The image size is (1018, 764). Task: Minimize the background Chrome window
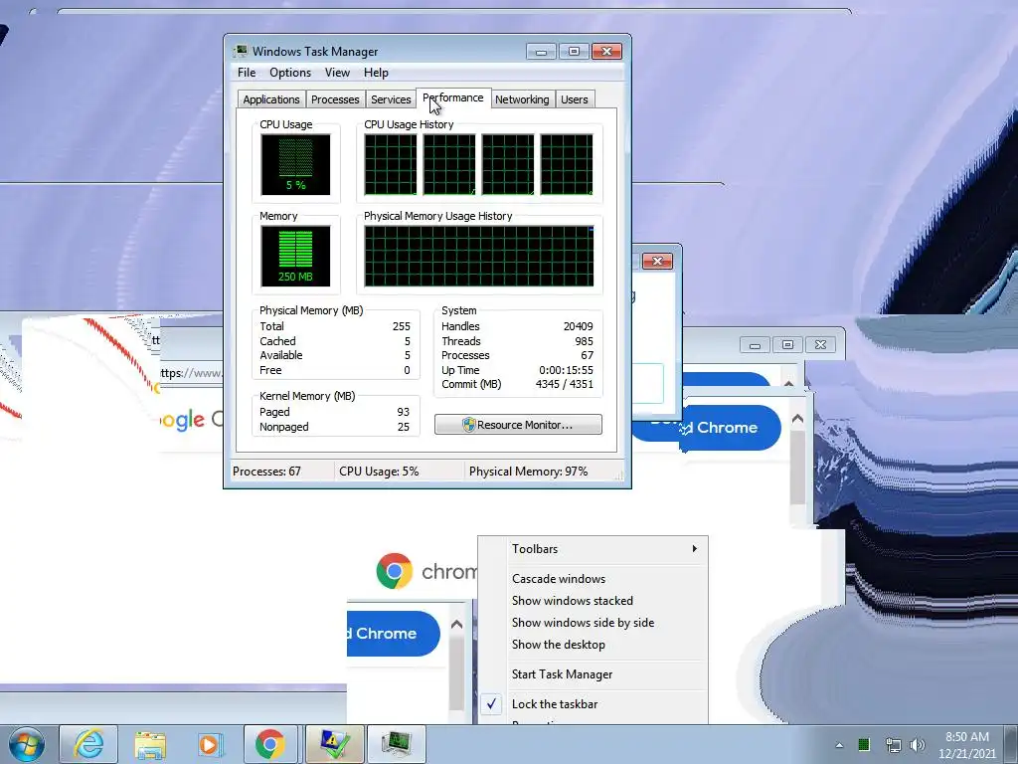click(x=755, y=344)
